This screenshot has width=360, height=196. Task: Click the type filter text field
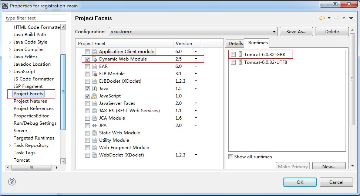click(36, 18)
